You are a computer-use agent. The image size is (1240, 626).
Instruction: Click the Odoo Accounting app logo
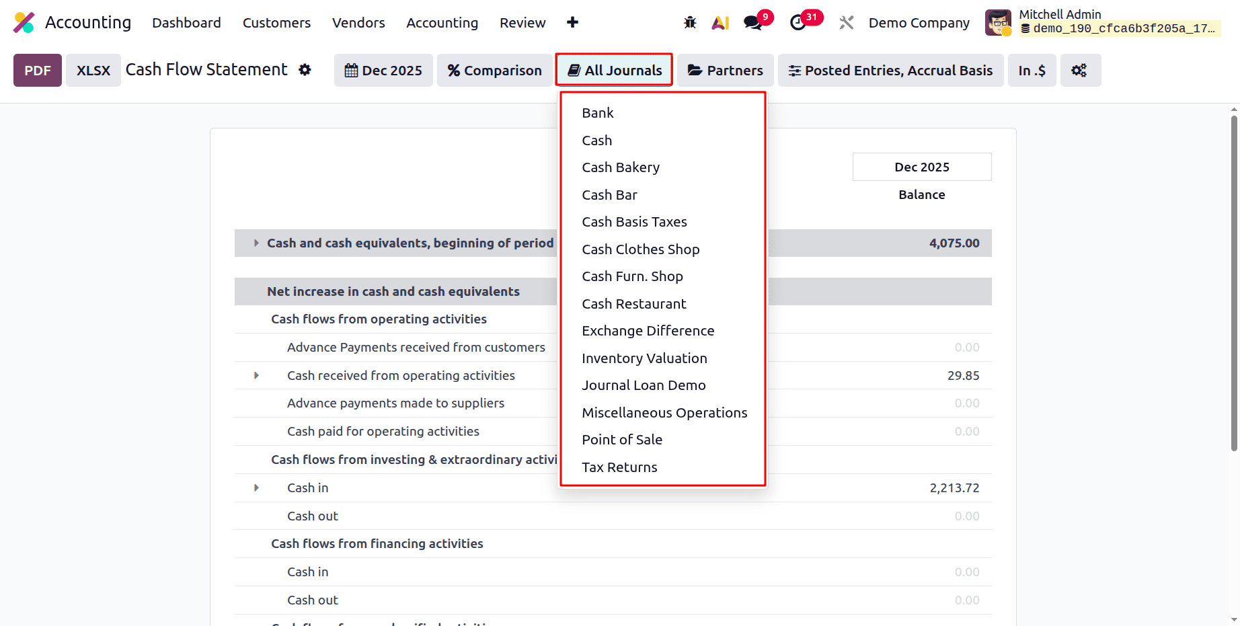tap(24, 22)
